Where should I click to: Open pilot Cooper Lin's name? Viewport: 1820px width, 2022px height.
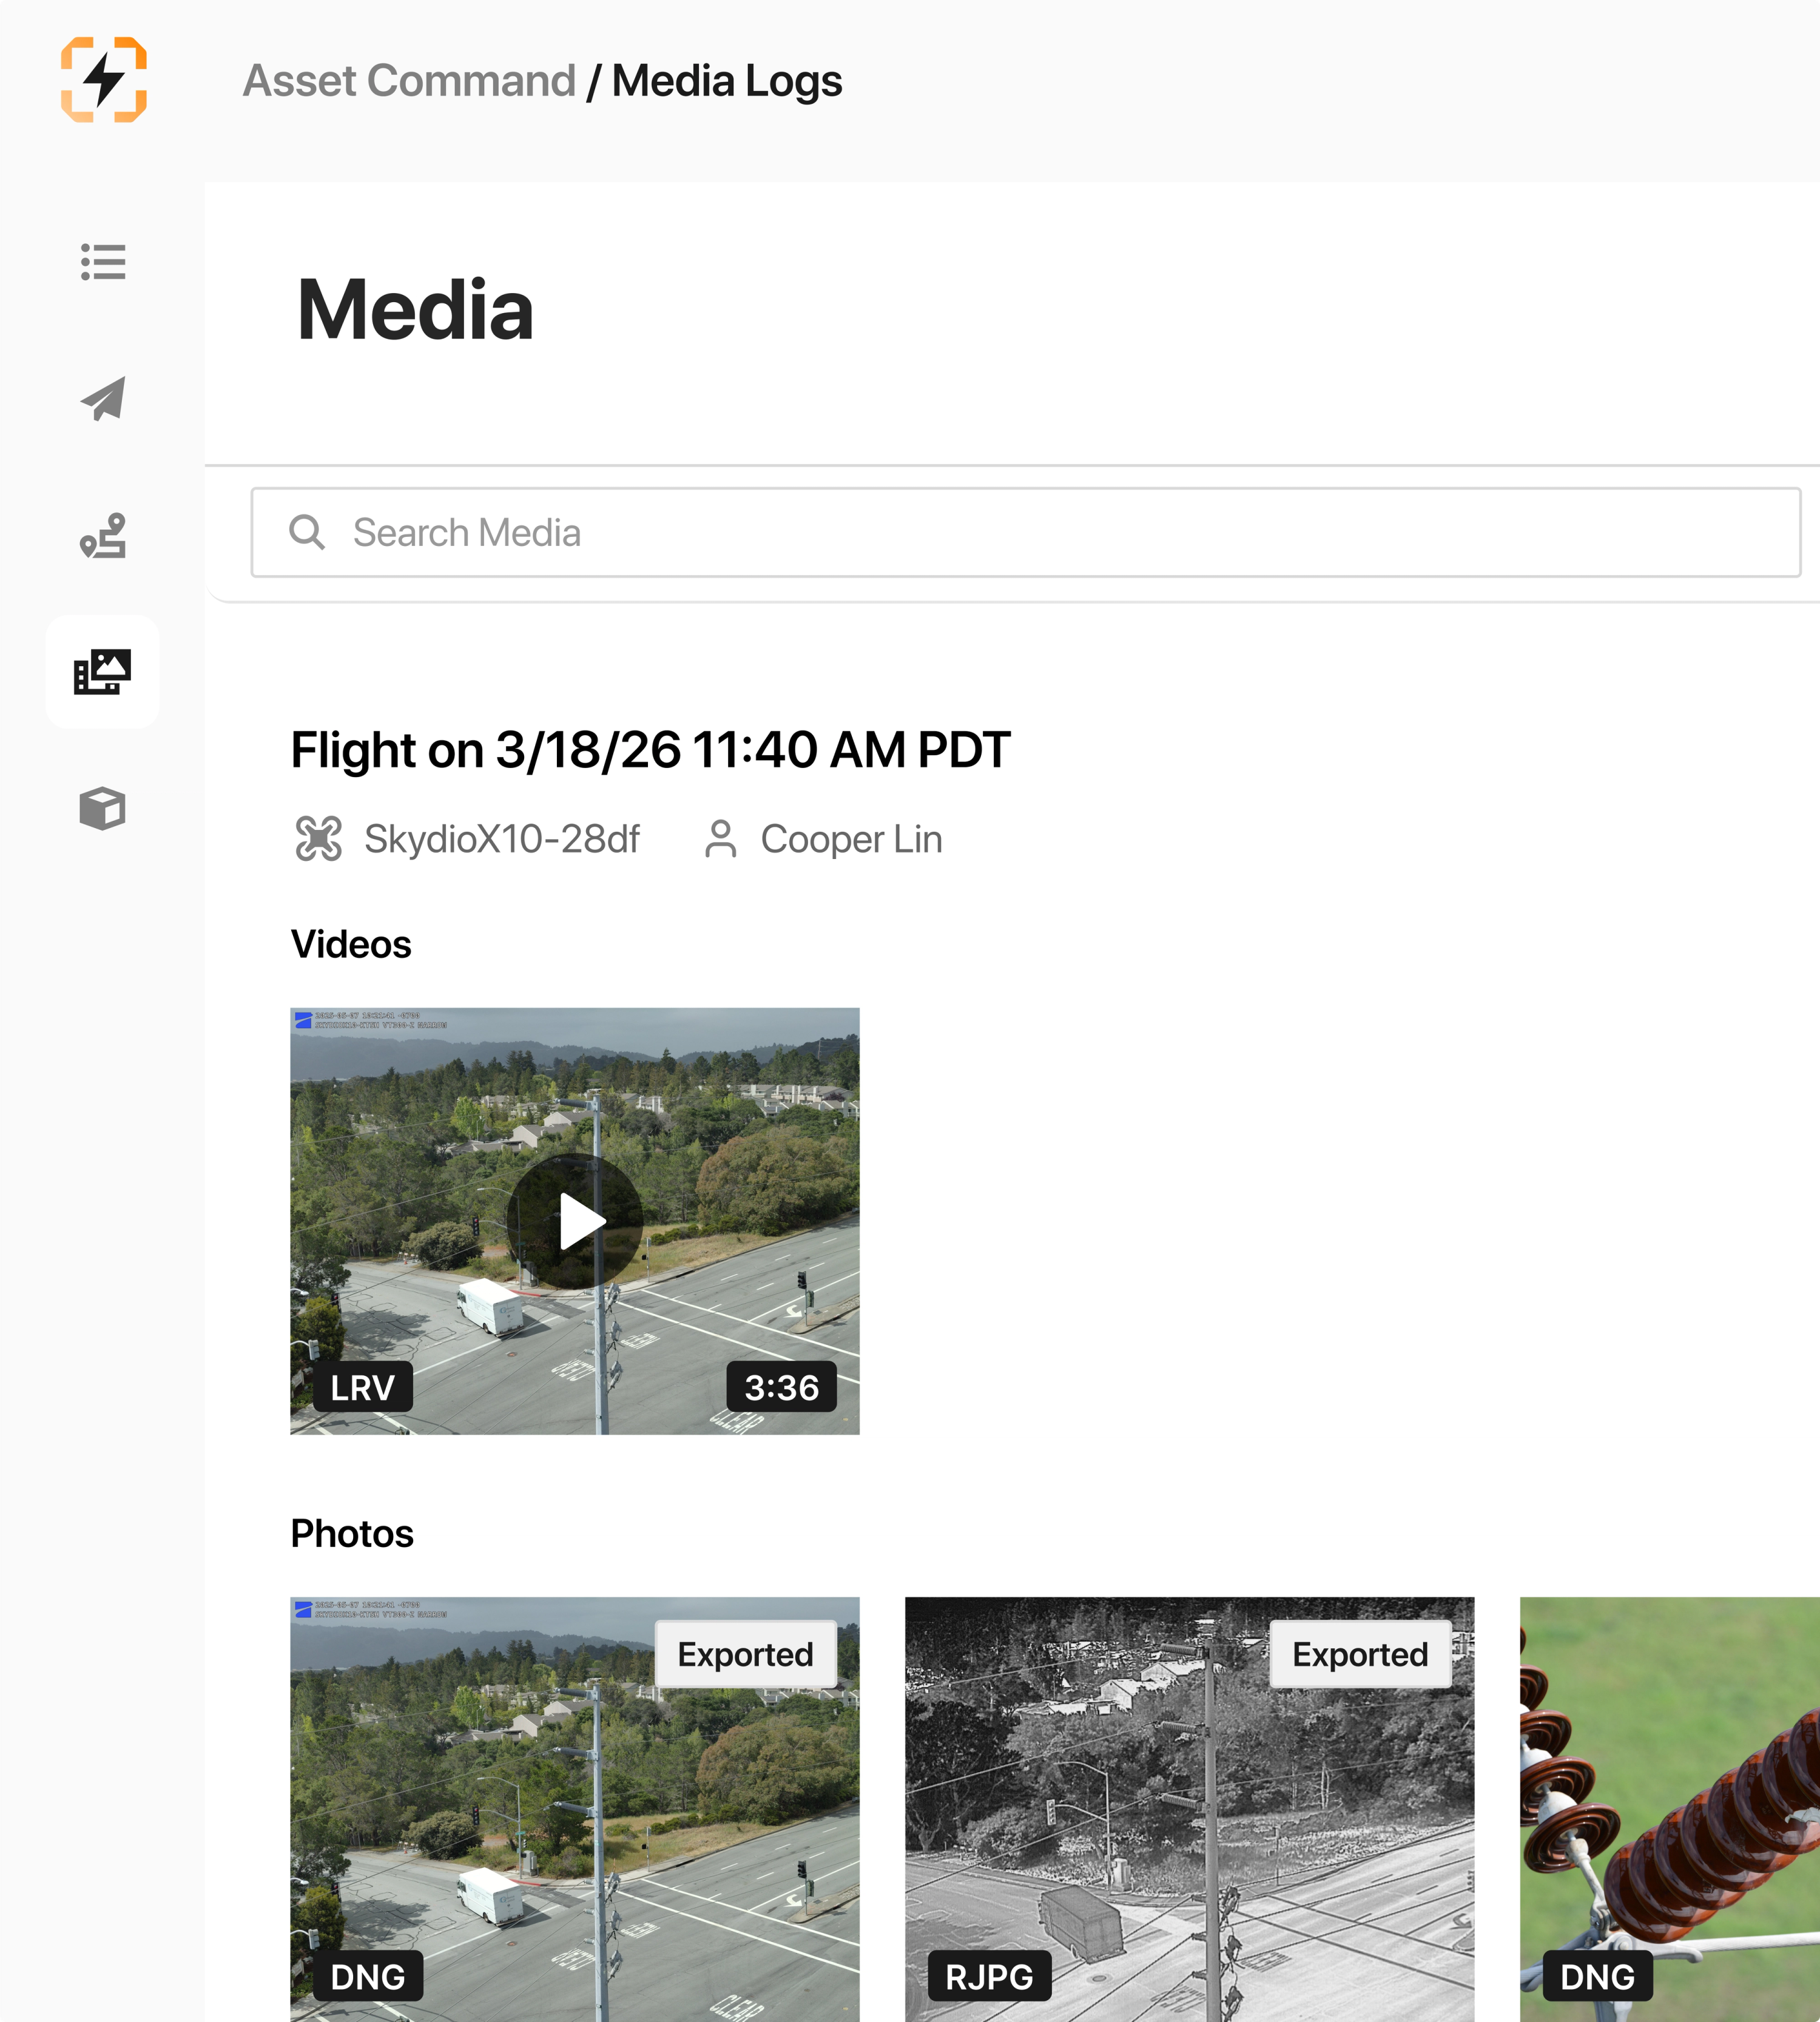852,839
